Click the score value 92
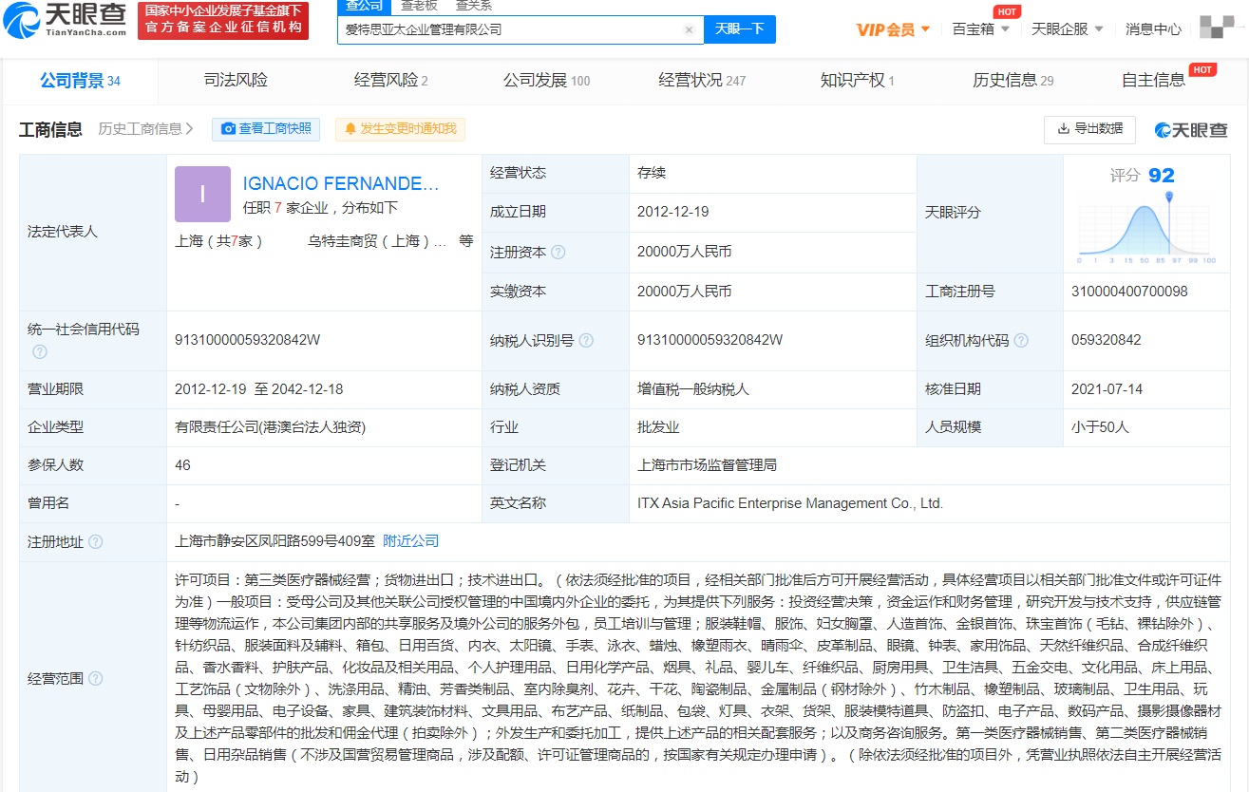Screen dimensions: 1249x792 pos(1162,176)
